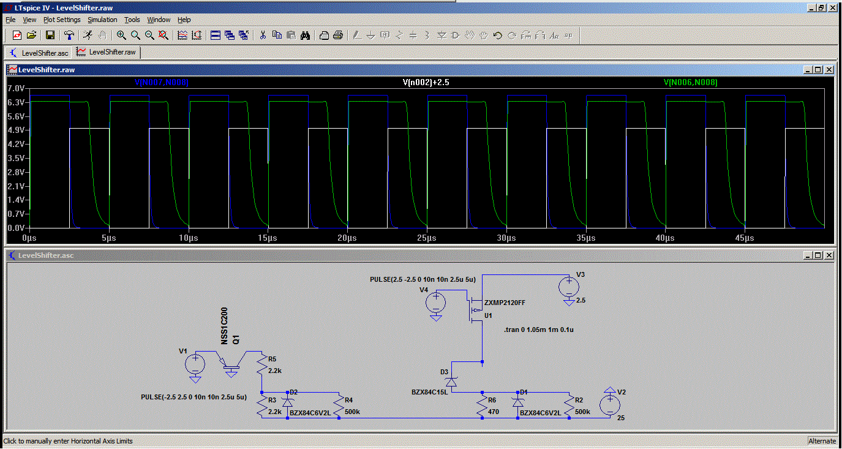Open the Window menu
The width and height of the screenshot is (842, 449).
(x=159, y=20)
